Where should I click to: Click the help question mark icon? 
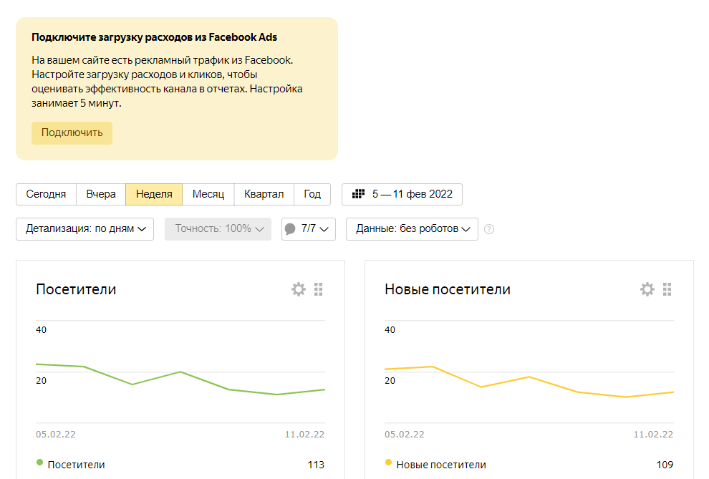(x=489, y=229)
